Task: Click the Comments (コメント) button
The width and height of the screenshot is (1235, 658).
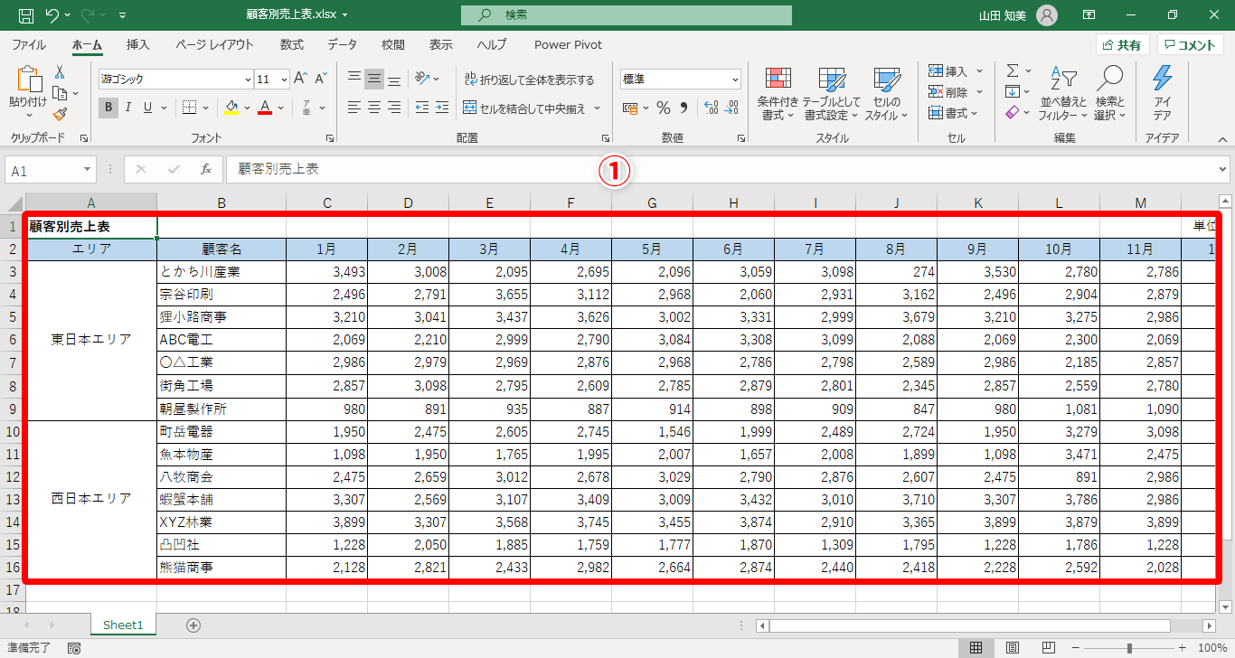Action: [x=1191, y=45]
